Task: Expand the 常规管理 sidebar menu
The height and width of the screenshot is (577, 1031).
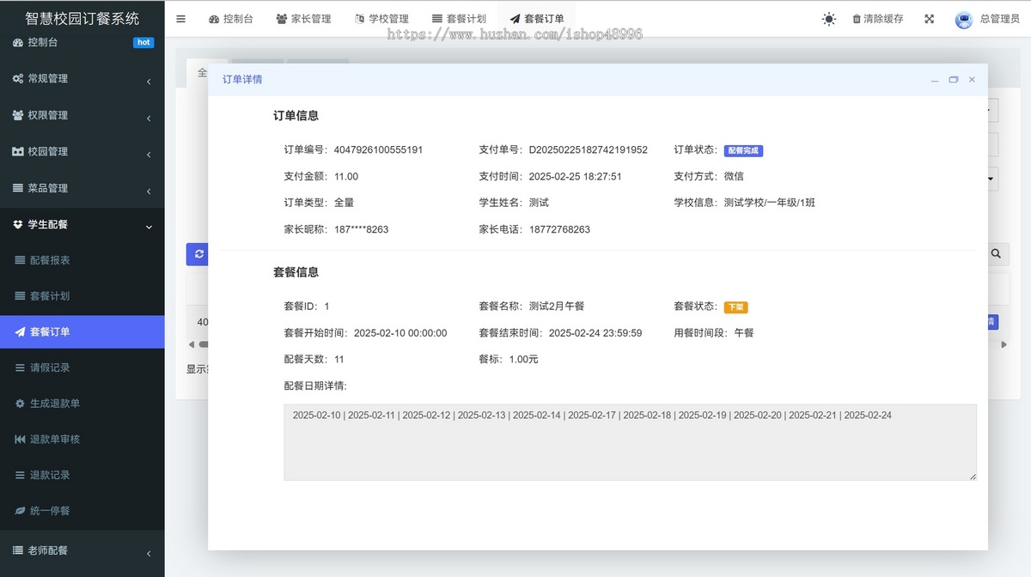Action: coord(82,79)
